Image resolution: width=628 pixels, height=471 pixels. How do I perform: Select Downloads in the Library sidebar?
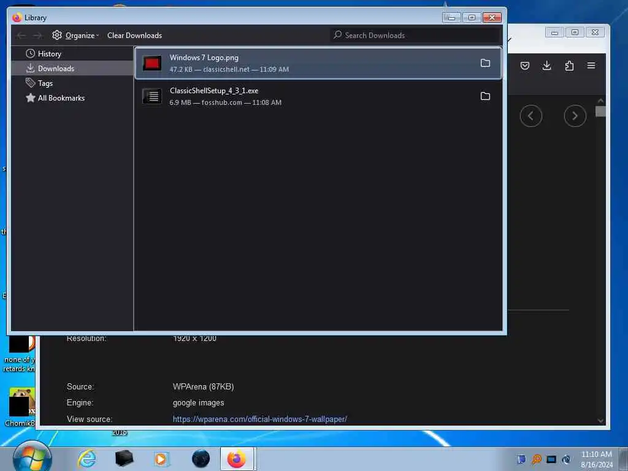click(x=72, y=69)
